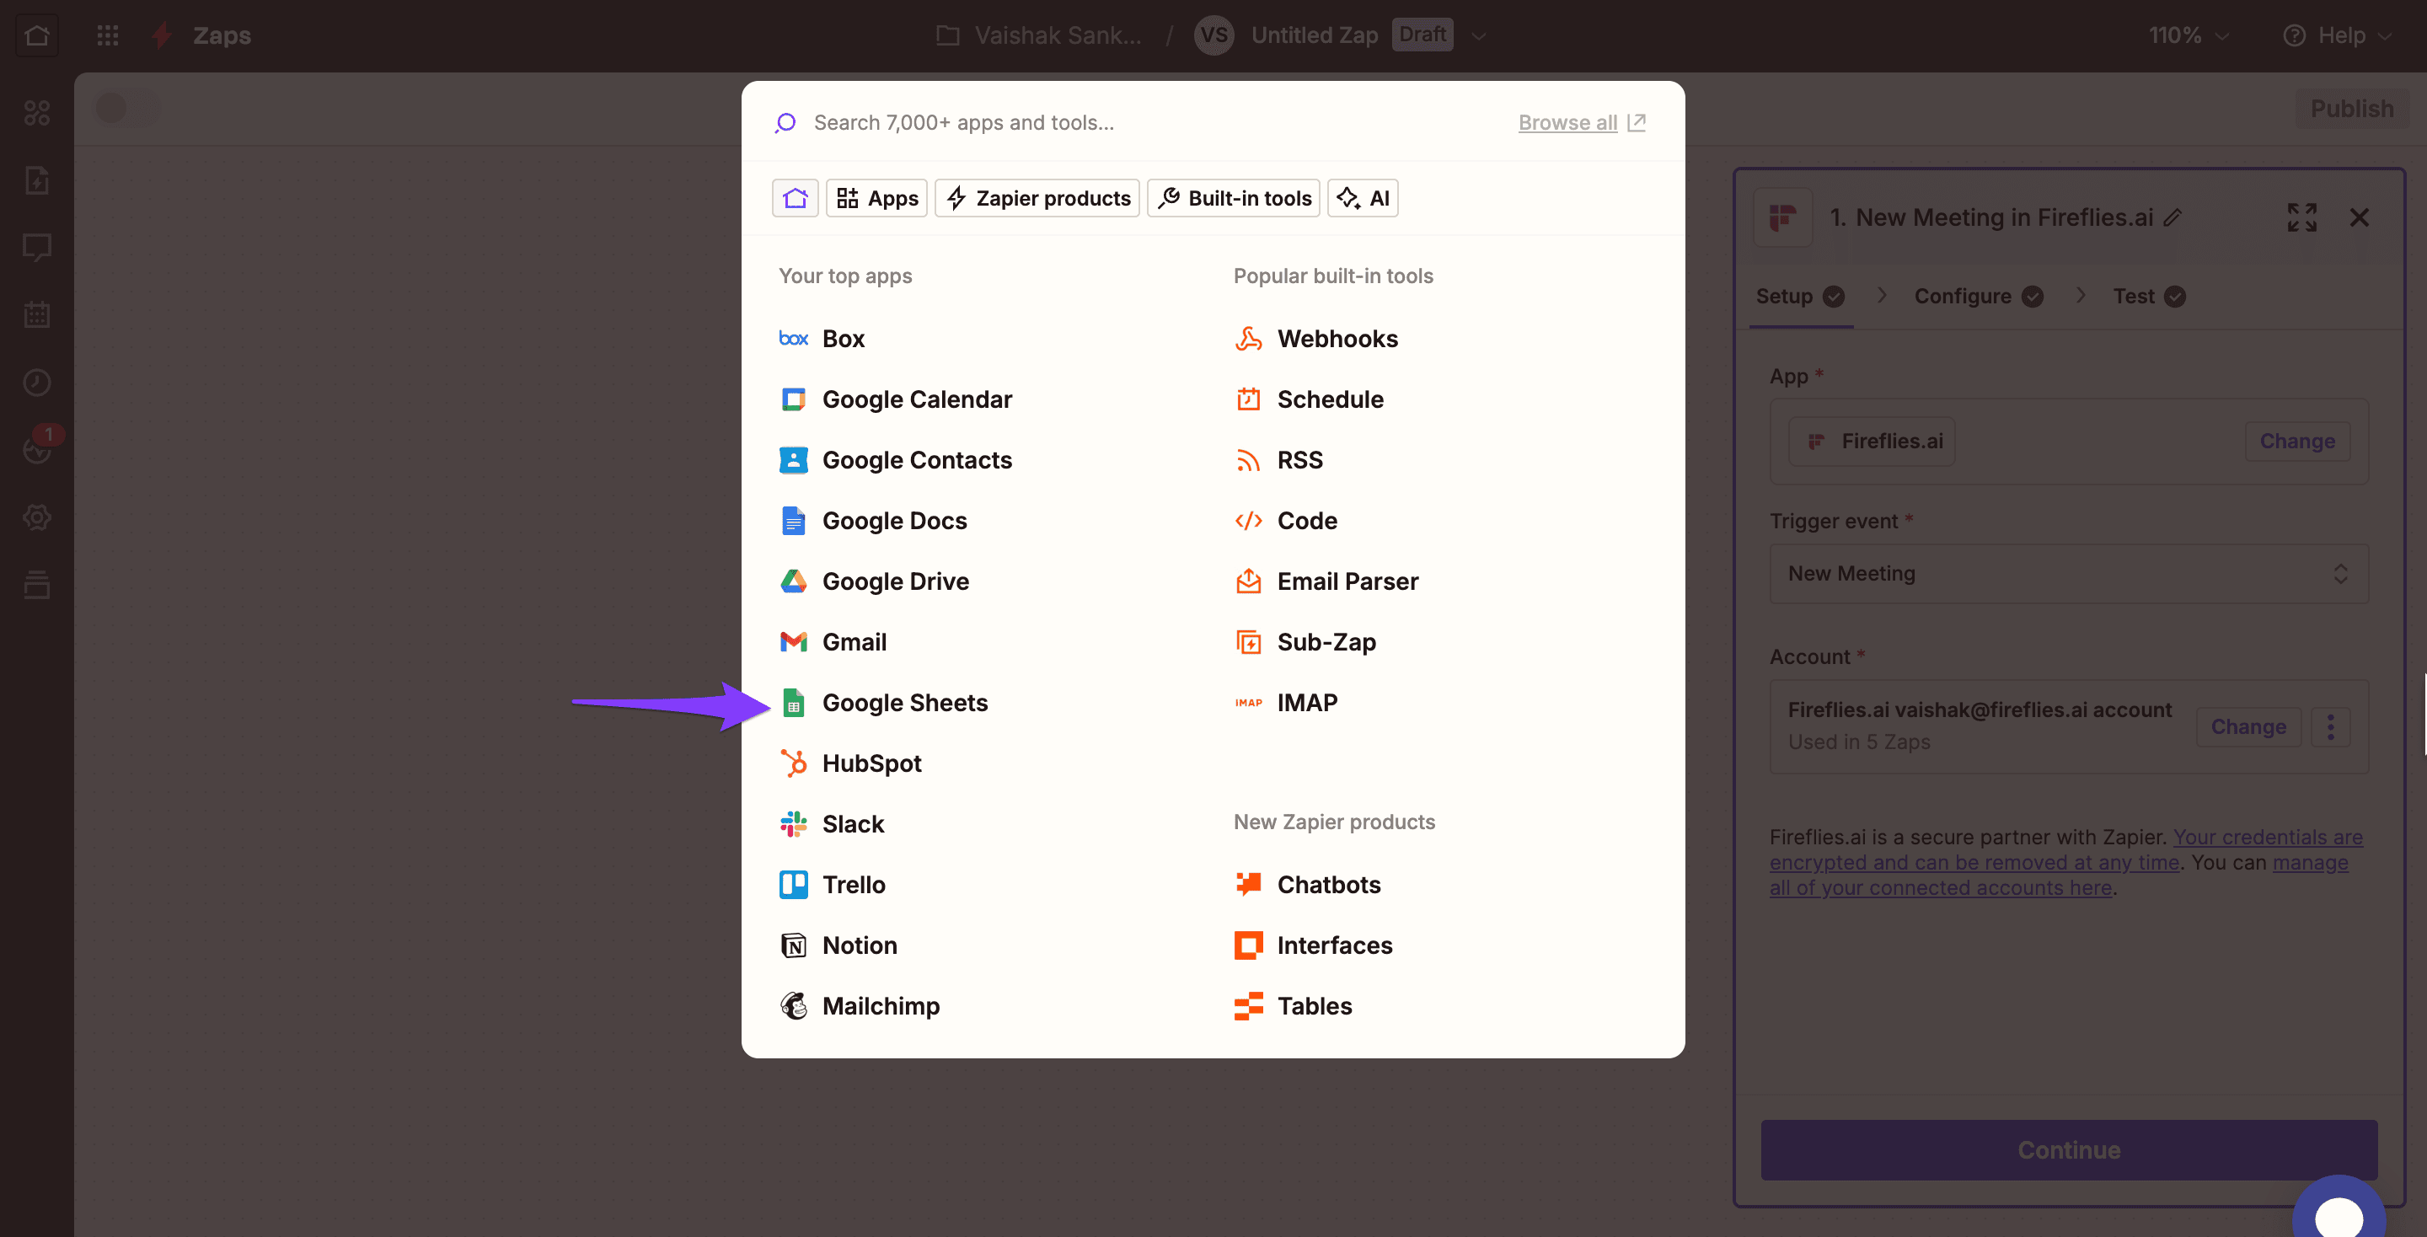2427x1237 pixels.
Task: Open account more options menu
Action: coord(2331,726)
